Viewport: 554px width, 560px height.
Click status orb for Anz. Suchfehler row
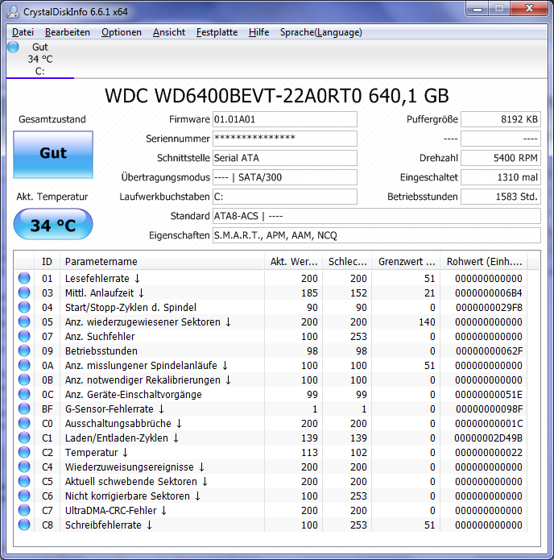pos(24,337)
